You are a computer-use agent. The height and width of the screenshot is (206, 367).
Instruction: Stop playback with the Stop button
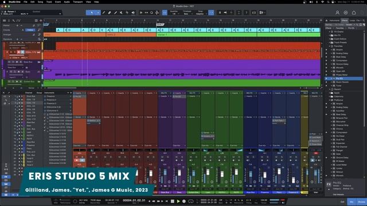point(173,201)
